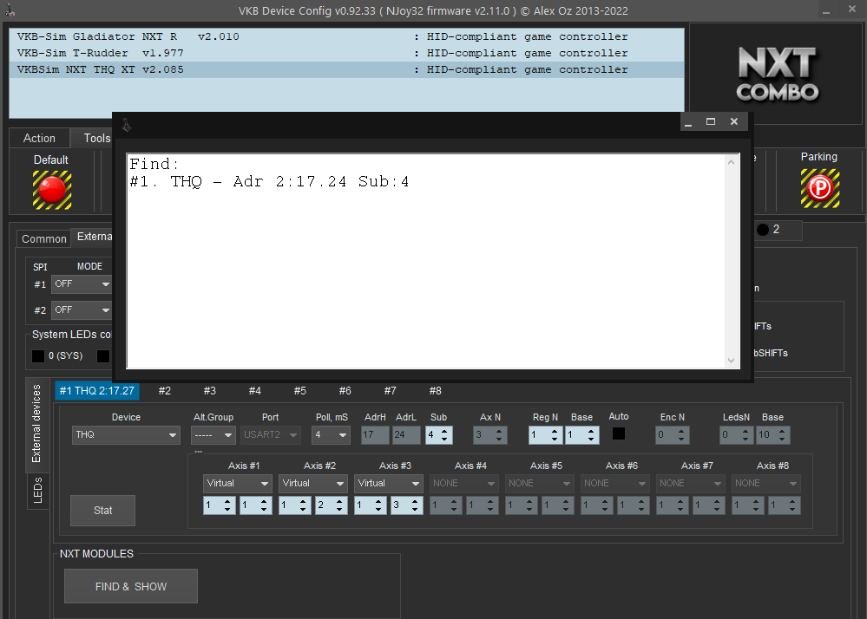Toggle the black Auto checkbox

[619, 433]
